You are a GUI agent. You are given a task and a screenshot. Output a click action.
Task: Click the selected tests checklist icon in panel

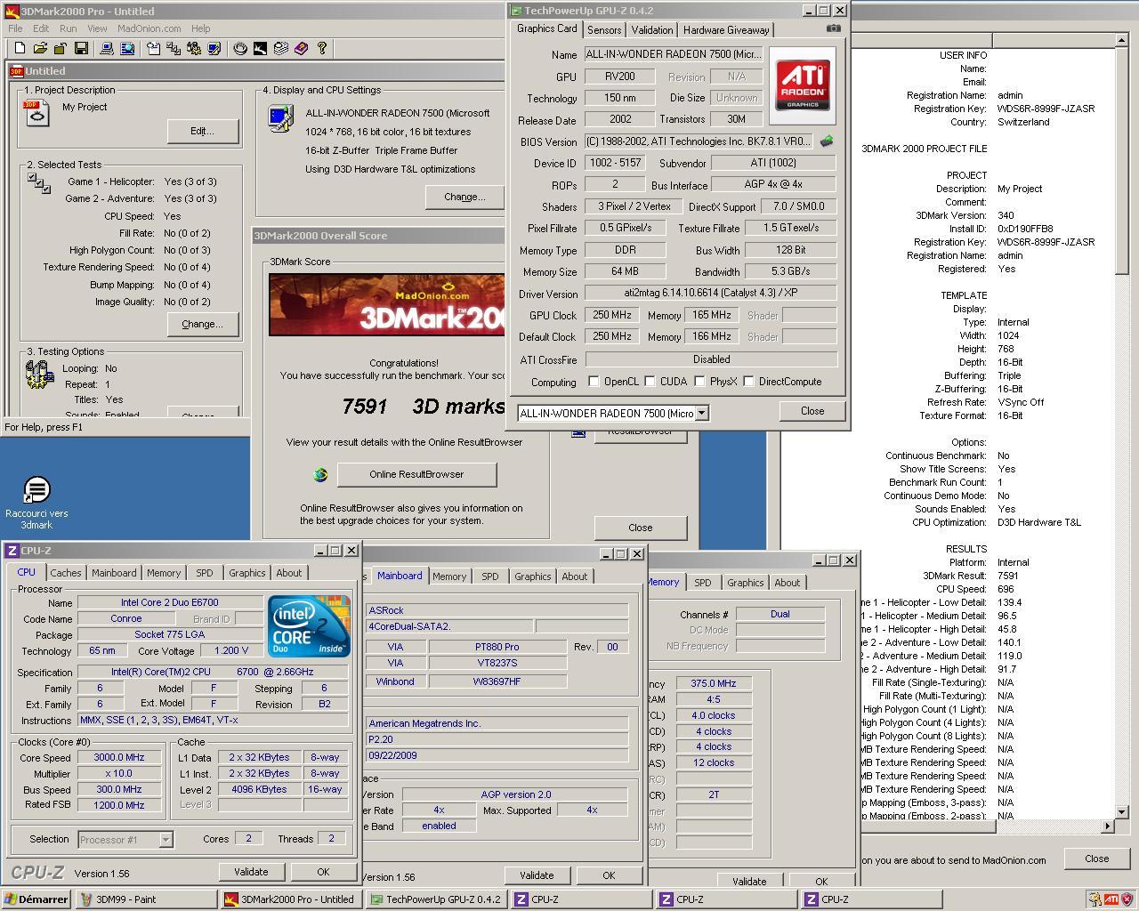(38, 183)
